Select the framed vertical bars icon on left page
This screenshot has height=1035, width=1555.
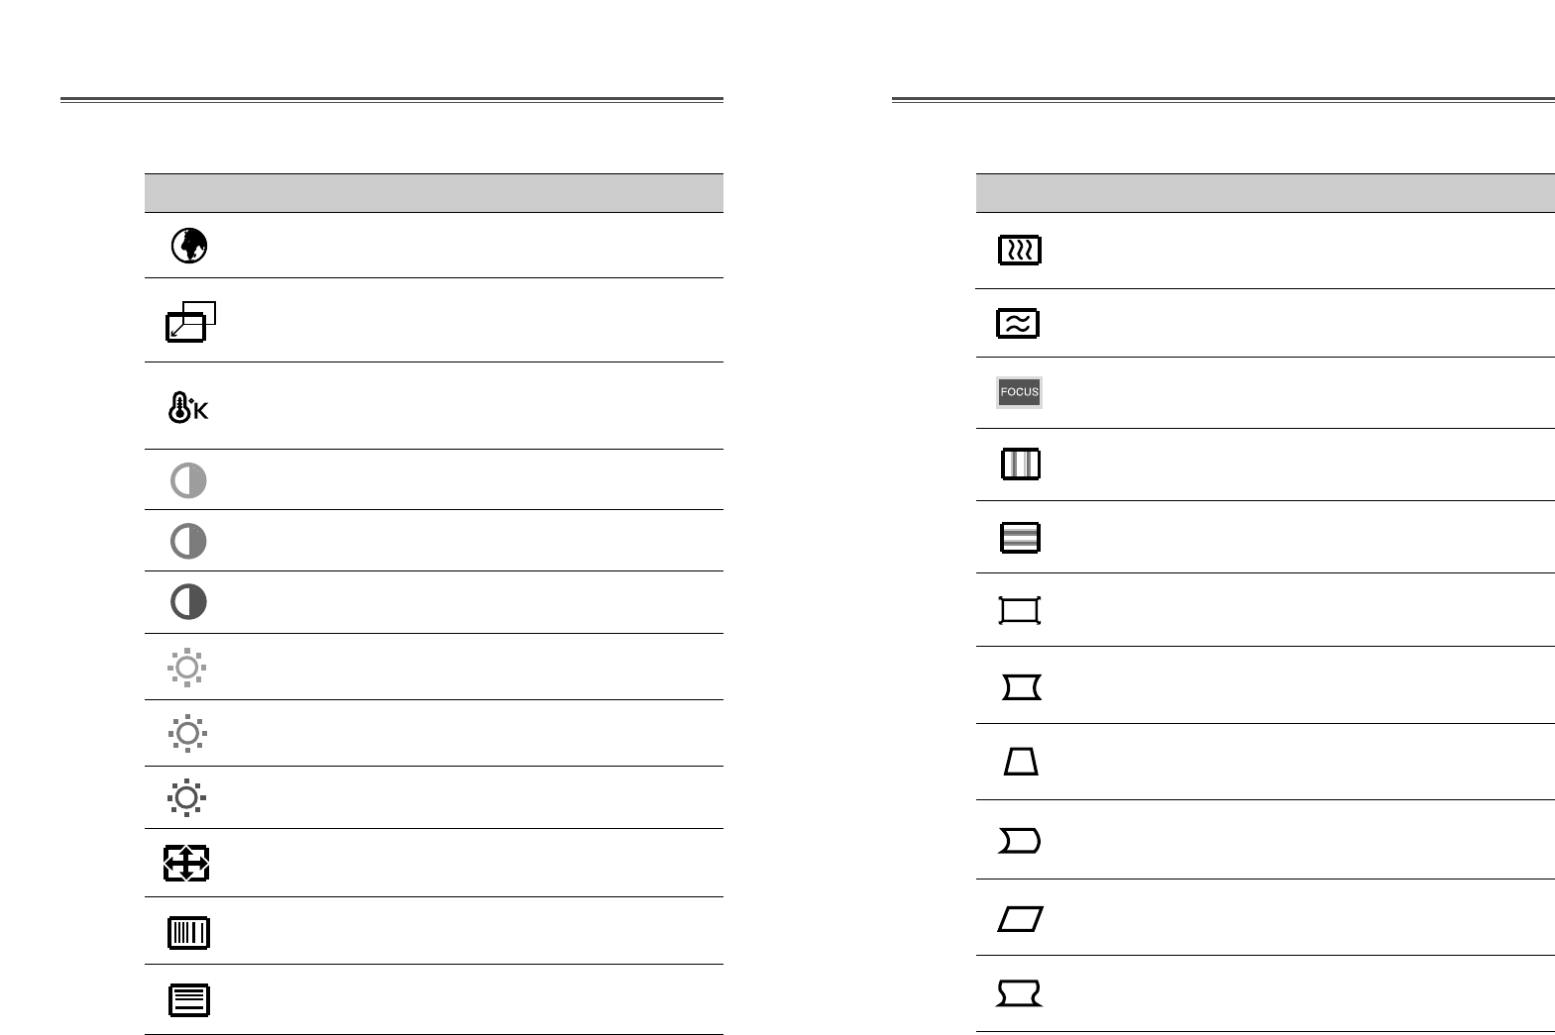[x=188, y=932]
